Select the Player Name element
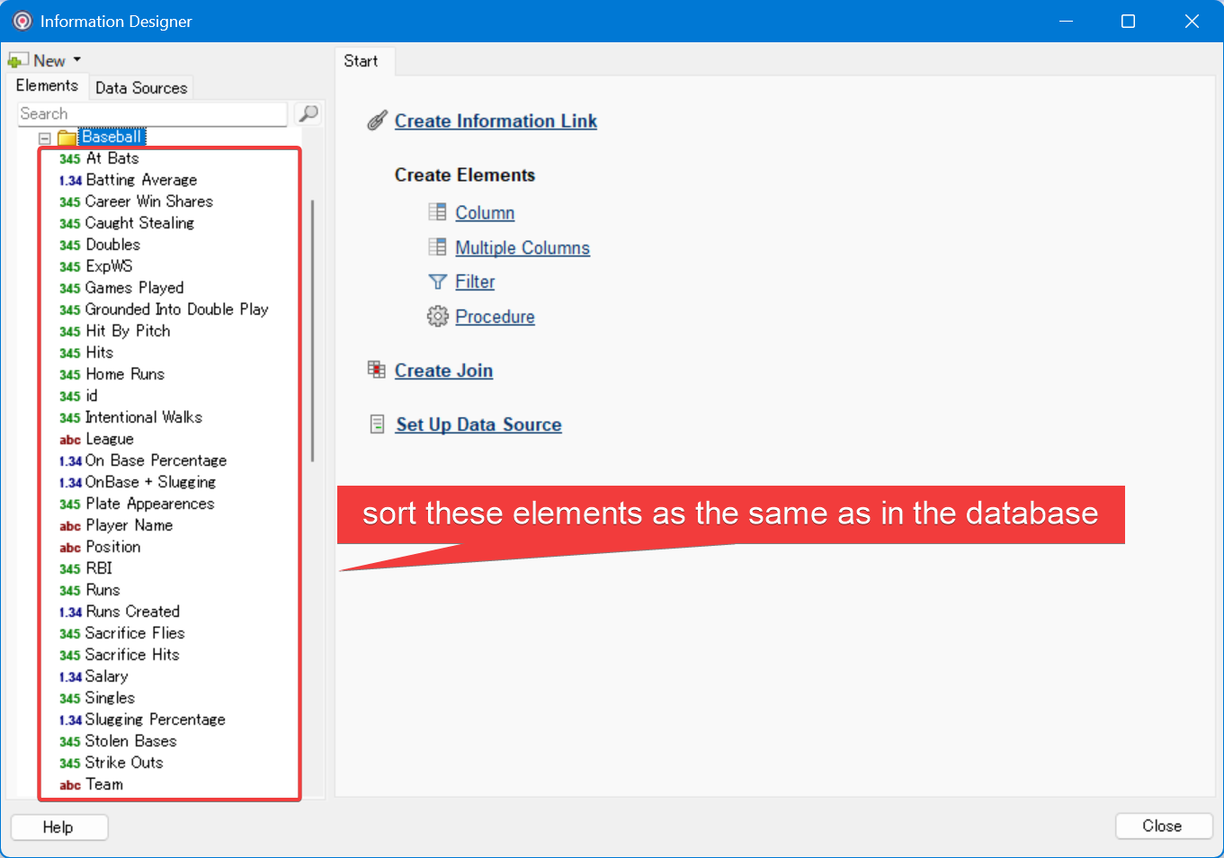Viewport: 1224px width, 858px height. click(129, 525)
